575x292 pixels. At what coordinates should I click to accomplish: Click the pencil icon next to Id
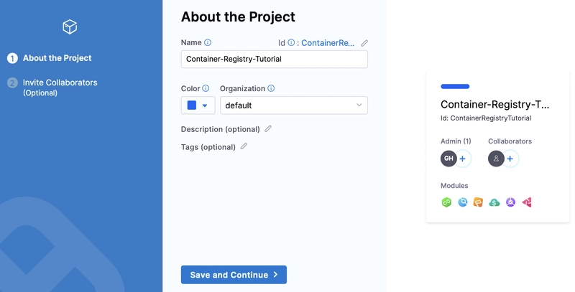point(364,43)
